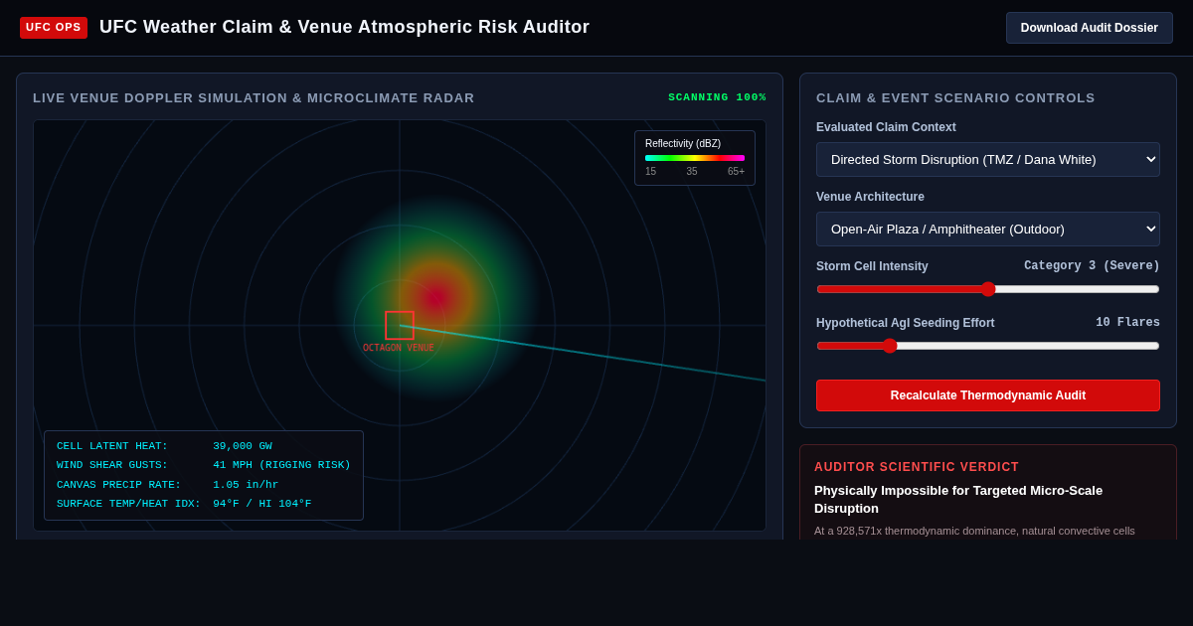Select the 94°F / HI 104°F value
The width and height of the screenshot is (1193, 626).
(x=261, y=504)
